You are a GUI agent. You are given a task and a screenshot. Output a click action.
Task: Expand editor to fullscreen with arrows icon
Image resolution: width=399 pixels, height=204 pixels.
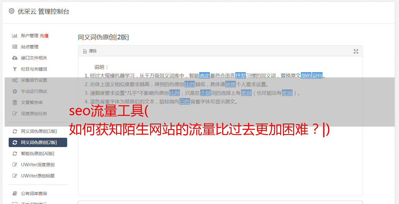tap(356, 51)
